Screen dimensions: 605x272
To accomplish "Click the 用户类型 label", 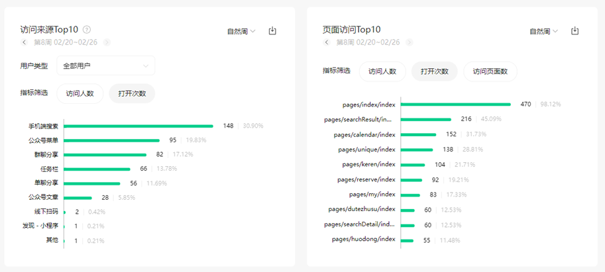I will [x=34, y=66].
